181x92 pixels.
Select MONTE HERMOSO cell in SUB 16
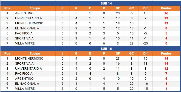point(35,59)
